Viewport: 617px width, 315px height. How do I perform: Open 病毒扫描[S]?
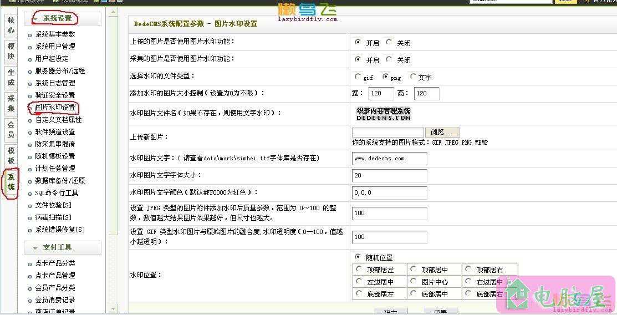pos(54,217)
